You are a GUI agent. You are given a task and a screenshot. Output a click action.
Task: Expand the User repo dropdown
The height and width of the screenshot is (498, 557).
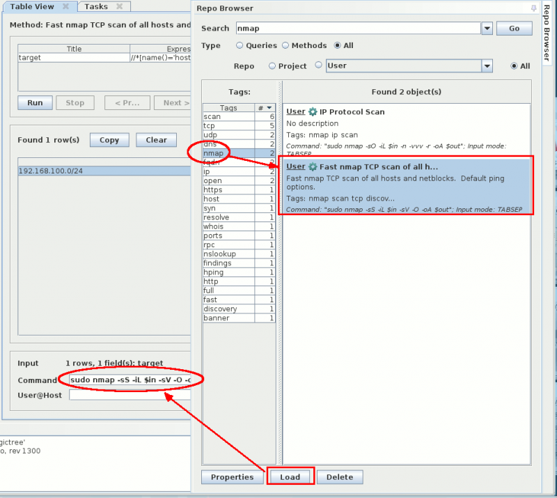(487, 65)
